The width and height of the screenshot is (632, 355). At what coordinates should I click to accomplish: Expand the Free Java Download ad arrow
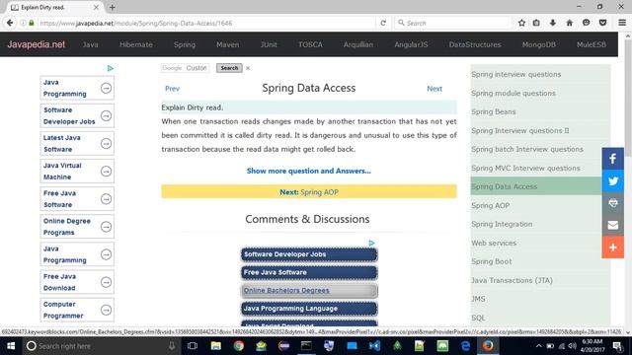coord(106,283)
